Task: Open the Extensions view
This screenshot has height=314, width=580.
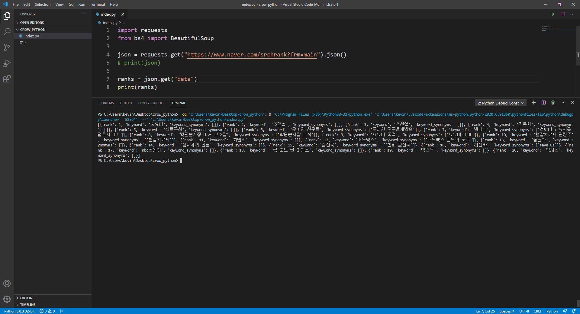Action: click(7, 79)
